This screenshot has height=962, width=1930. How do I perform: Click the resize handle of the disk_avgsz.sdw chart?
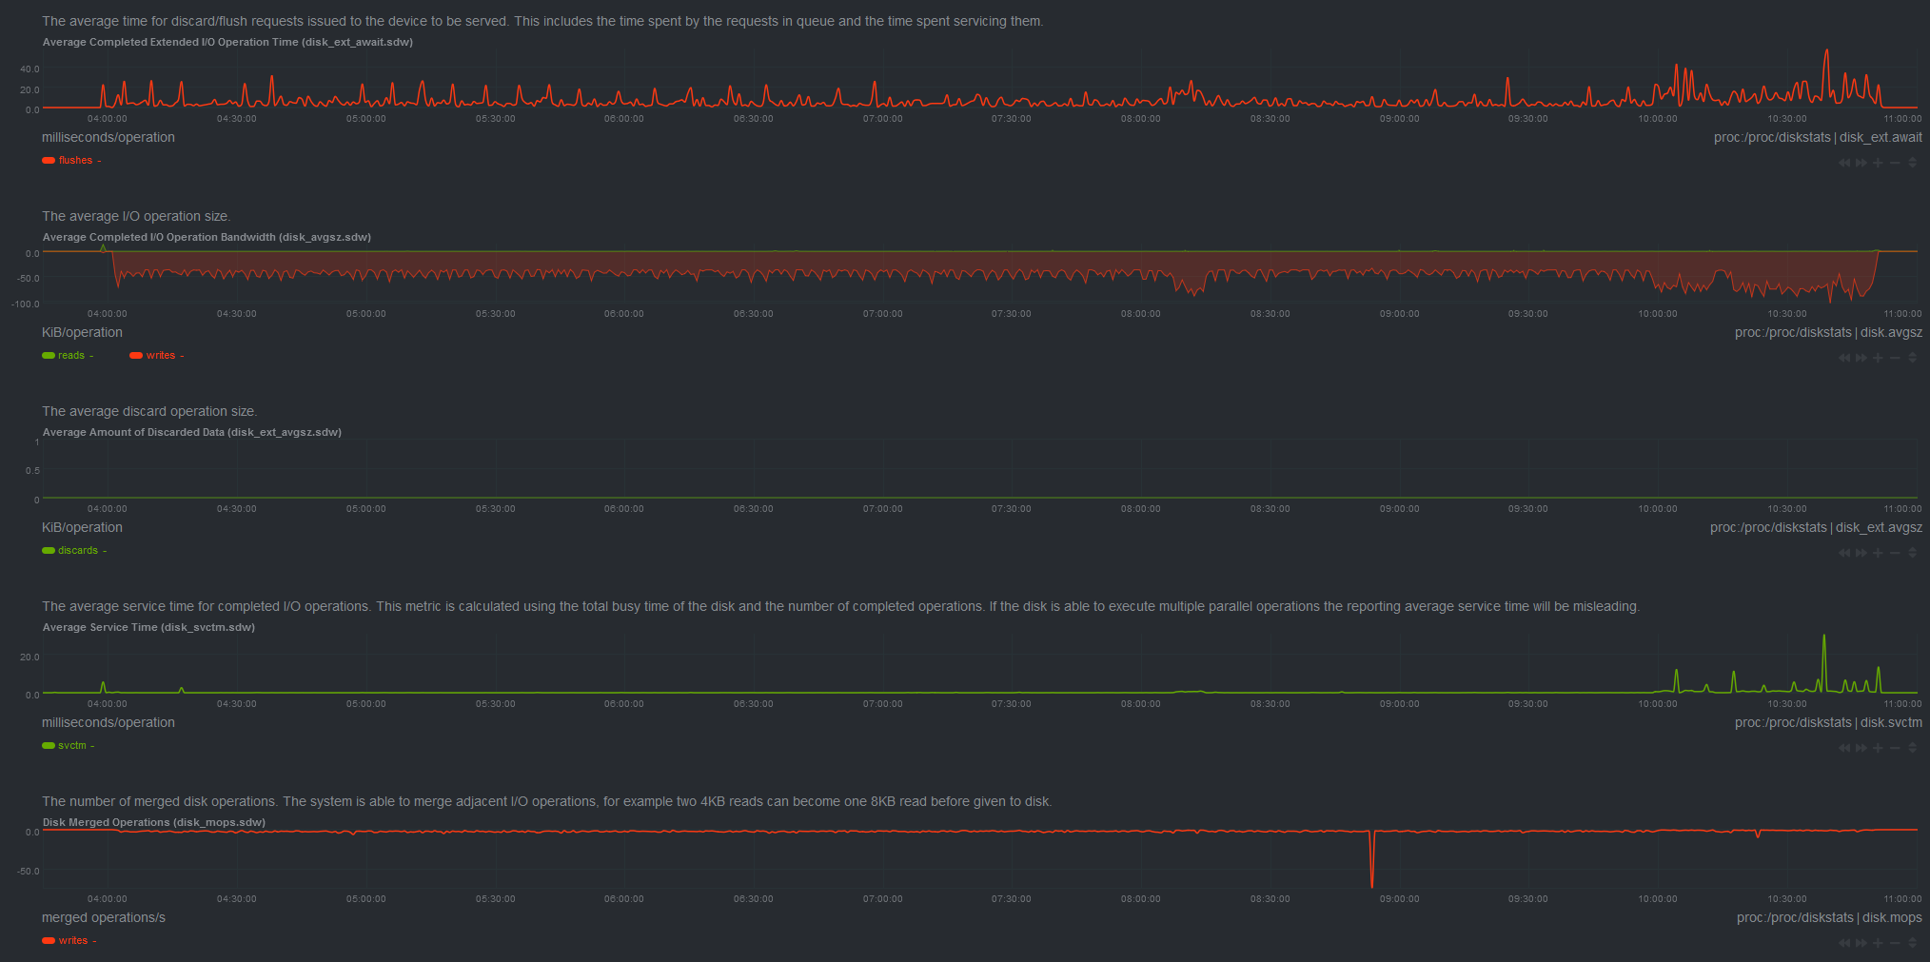pos(1912,358)
